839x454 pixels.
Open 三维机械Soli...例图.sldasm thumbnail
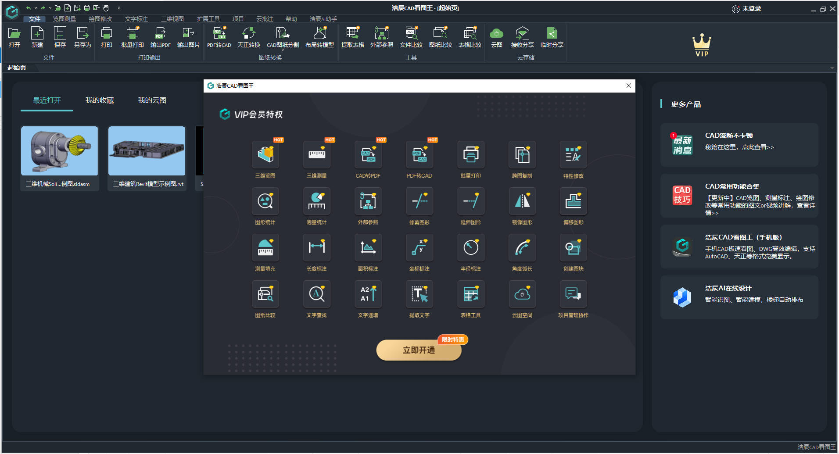click(59, 151)
